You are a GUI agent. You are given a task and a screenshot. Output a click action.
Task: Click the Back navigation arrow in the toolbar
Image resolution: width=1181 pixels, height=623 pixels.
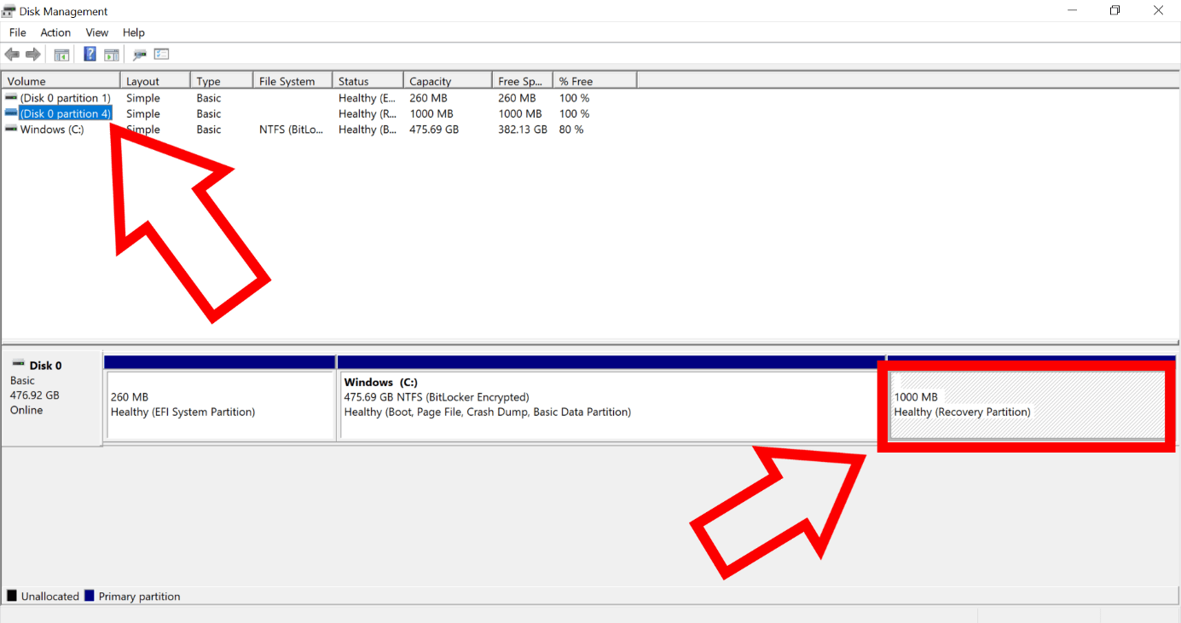point(12,54)
